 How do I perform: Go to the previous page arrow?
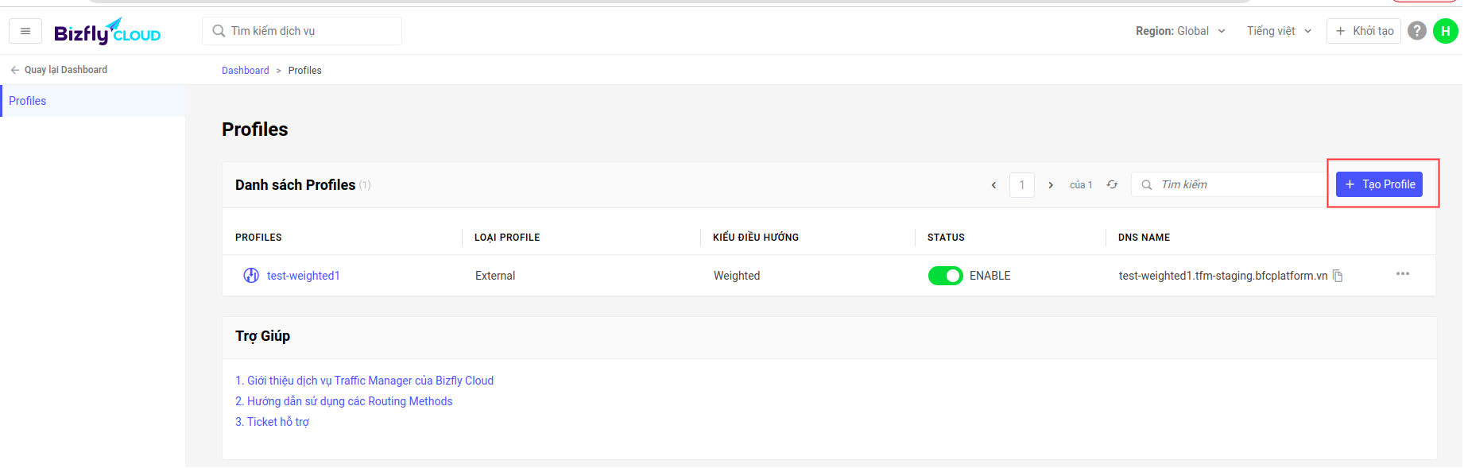(993, 185)
